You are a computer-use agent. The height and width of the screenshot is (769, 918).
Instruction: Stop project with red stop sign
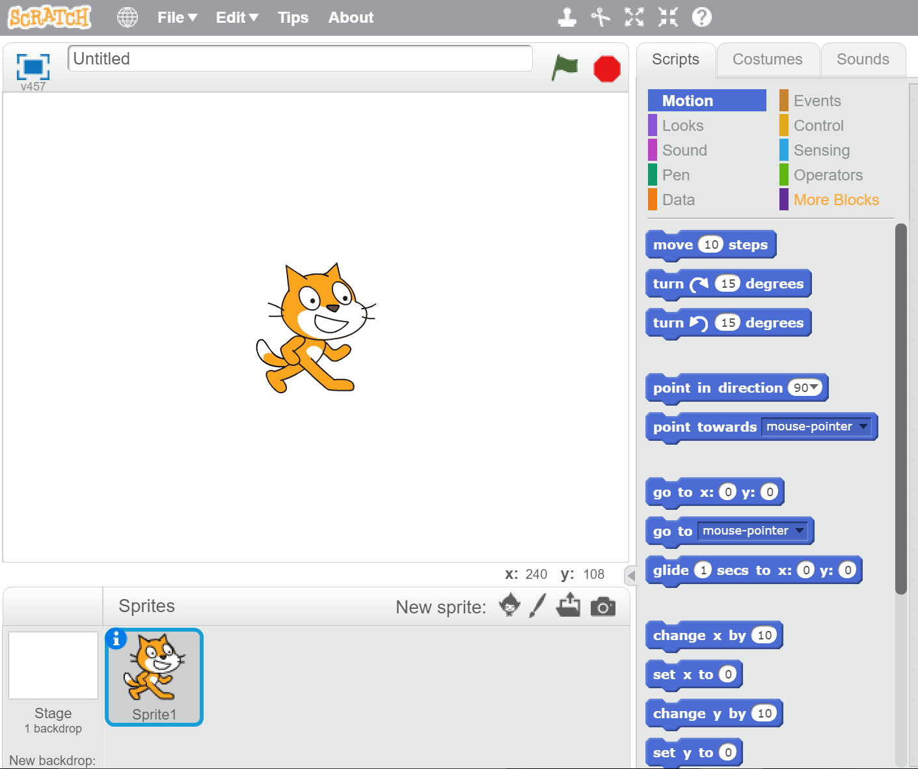pyautogui.click(x=607, y=69)
